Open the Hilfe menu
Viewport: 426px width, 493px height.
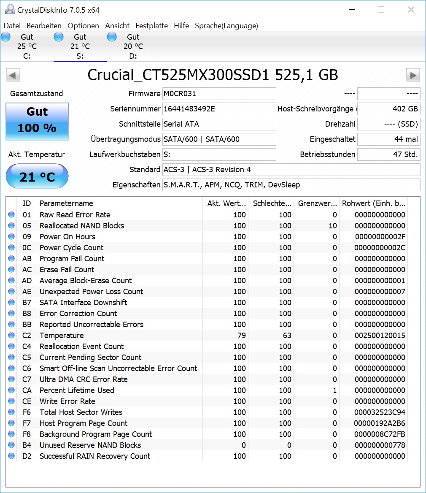[x=181, y=26]
